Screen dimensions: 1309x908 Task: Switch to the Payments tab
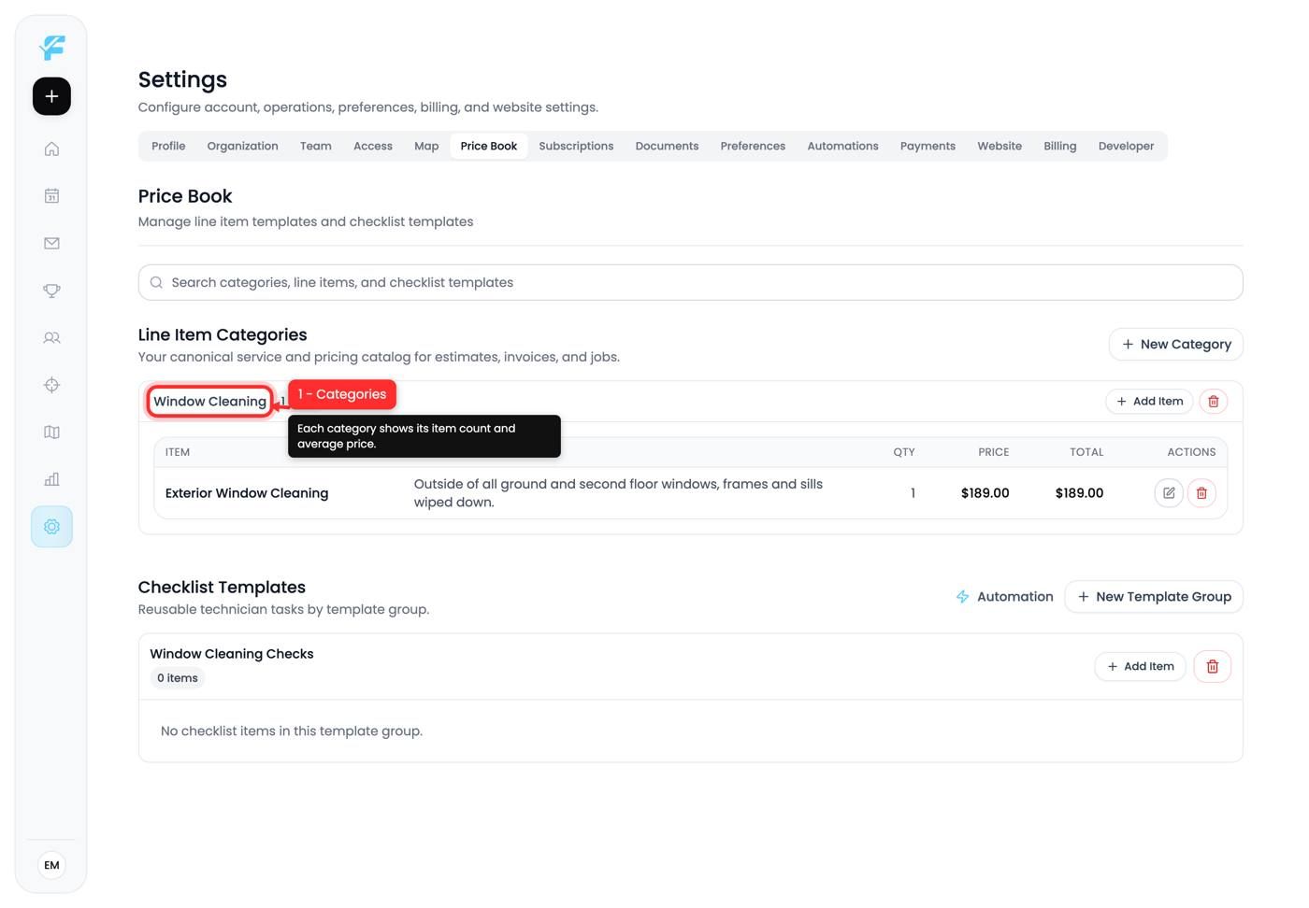point(928,146)
